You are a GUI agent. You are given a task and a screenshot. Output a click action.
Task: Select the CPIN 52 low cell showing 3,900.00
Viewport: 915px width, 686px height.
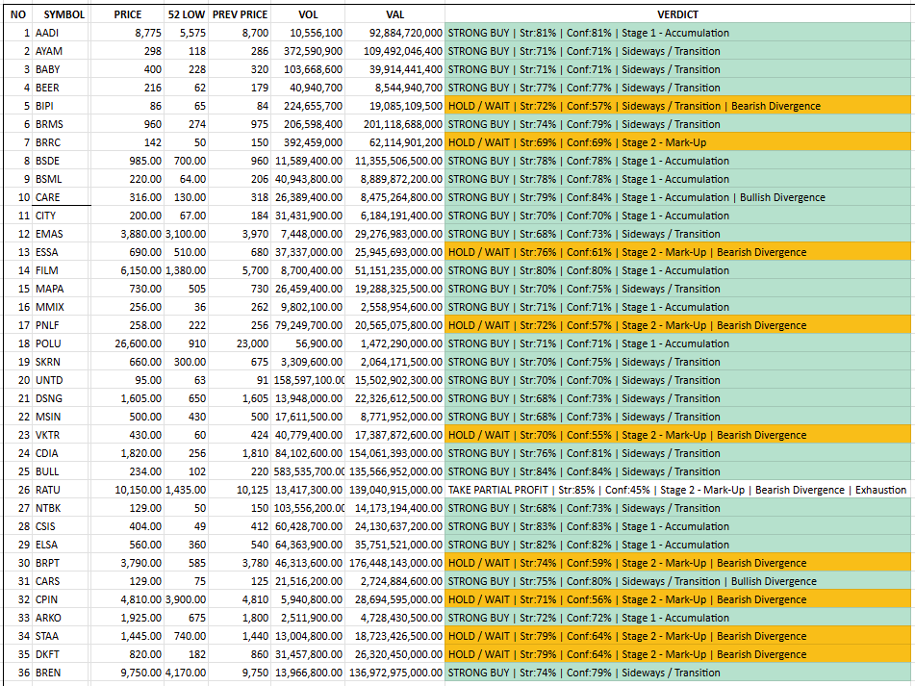click(x=186, y=599)
